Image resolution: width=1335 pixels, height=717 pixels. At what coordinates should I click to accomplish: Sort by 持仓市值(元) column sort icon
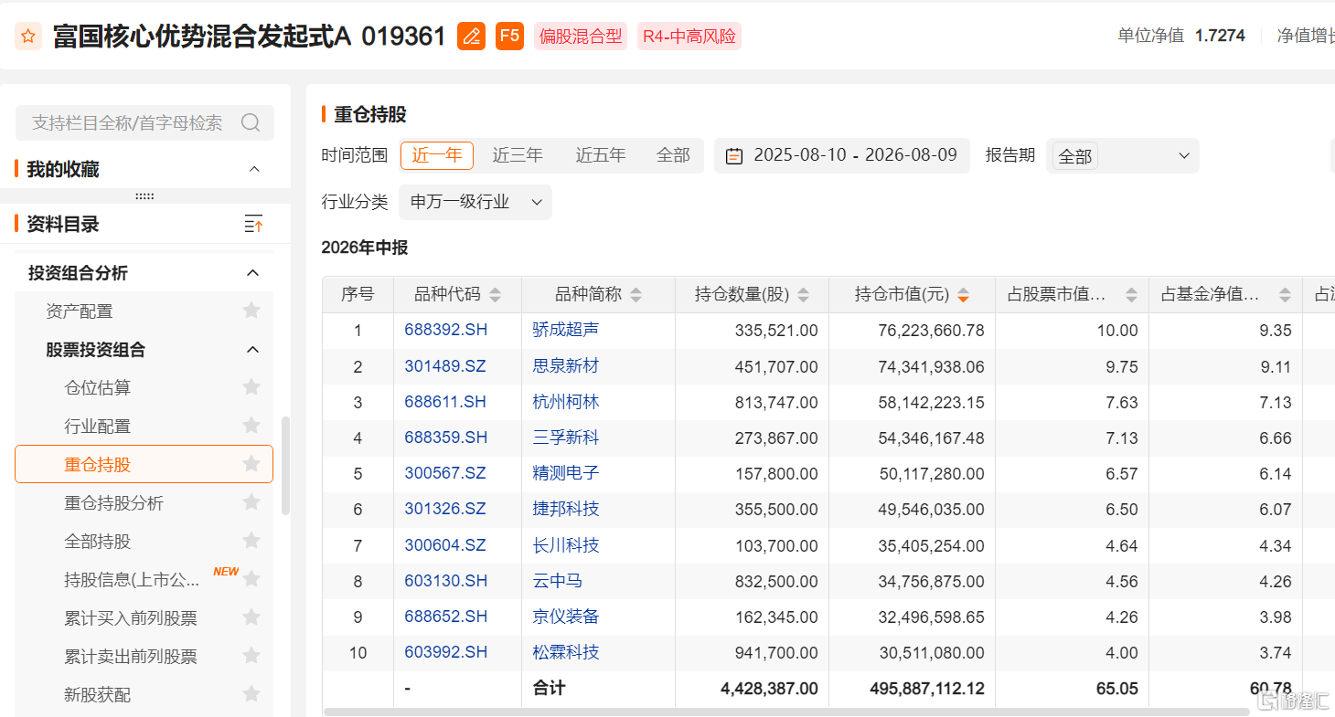(x=963, y=295)
